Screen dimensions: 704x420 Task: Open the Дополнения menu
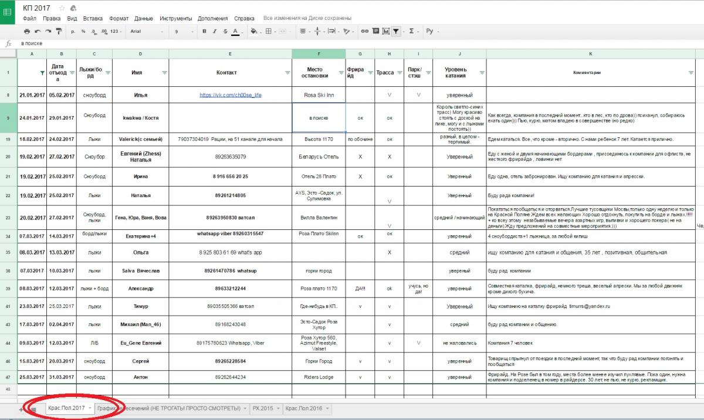click(212, 19)
